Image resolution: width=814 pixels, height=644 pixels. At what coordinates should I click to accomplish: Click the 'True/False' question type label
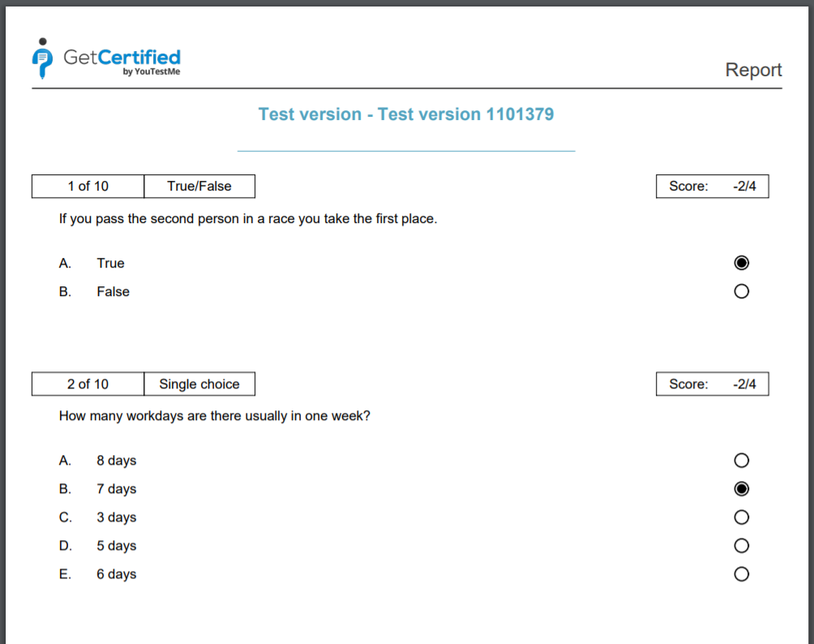point(199,186)
